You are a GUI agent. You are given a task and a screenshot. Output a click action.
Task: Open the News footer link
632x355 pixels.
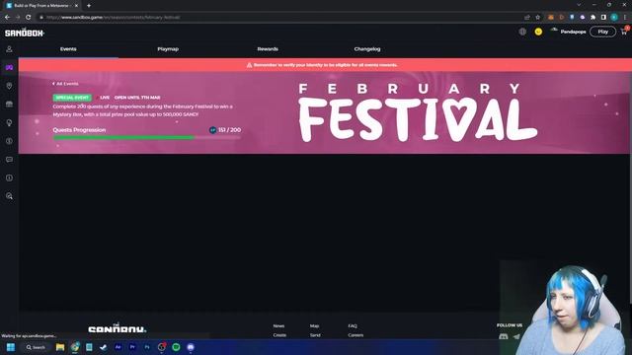278,326
